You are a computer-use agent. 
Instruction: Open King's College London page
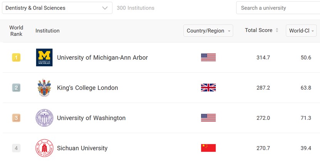(x=87, y=88)
